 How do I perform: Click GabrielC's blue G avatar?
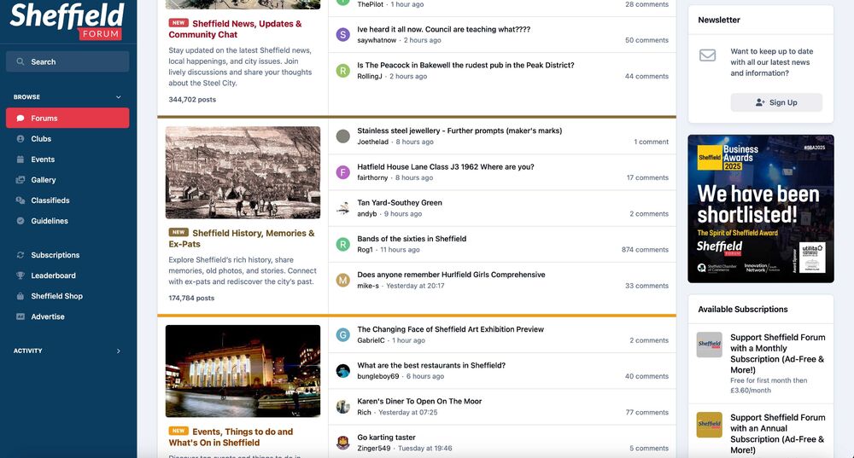tap(342, 334)
